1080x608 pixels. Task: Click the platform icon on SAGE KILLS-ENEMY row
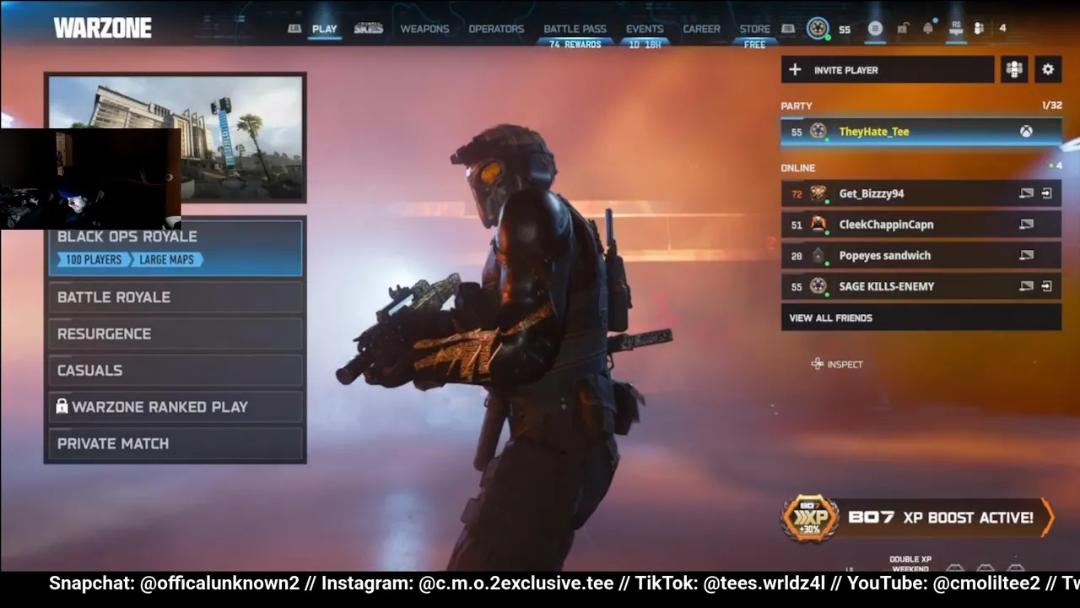pyautogui.click(x=1026, y=286)
